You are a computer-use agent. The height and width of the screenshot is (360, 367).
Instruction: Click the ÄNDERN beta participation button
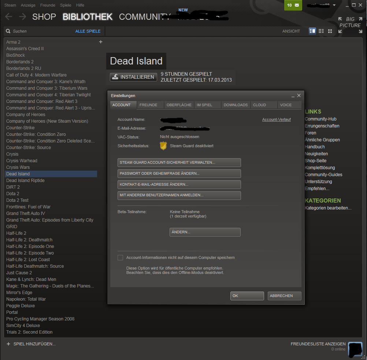click(x=205, y=232)
